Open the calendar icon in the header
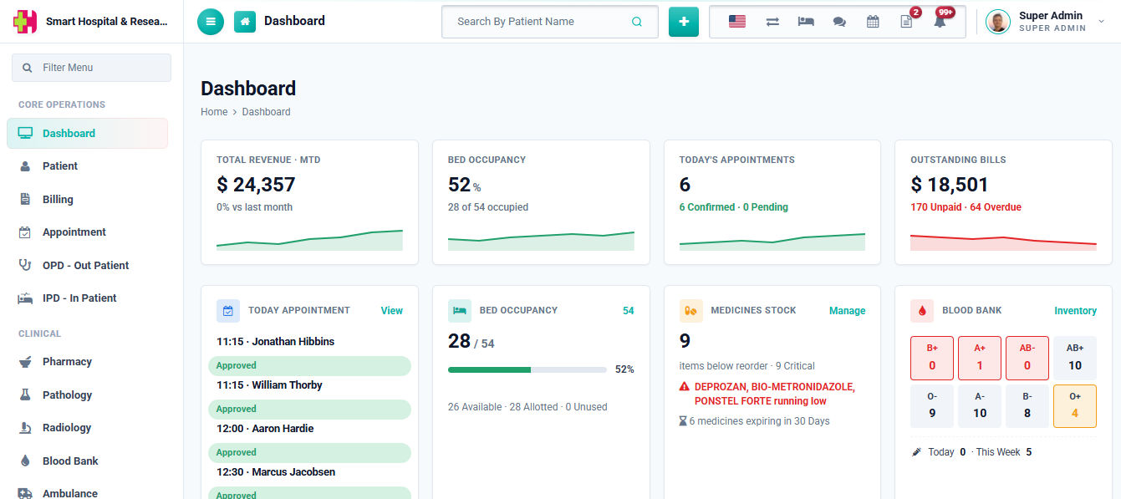 [873, 22]
